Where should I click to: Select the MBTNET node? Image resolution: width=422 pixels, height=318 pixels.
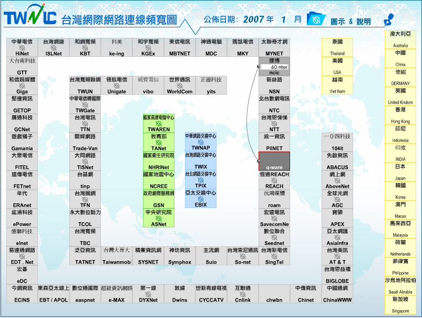point(180,47)
